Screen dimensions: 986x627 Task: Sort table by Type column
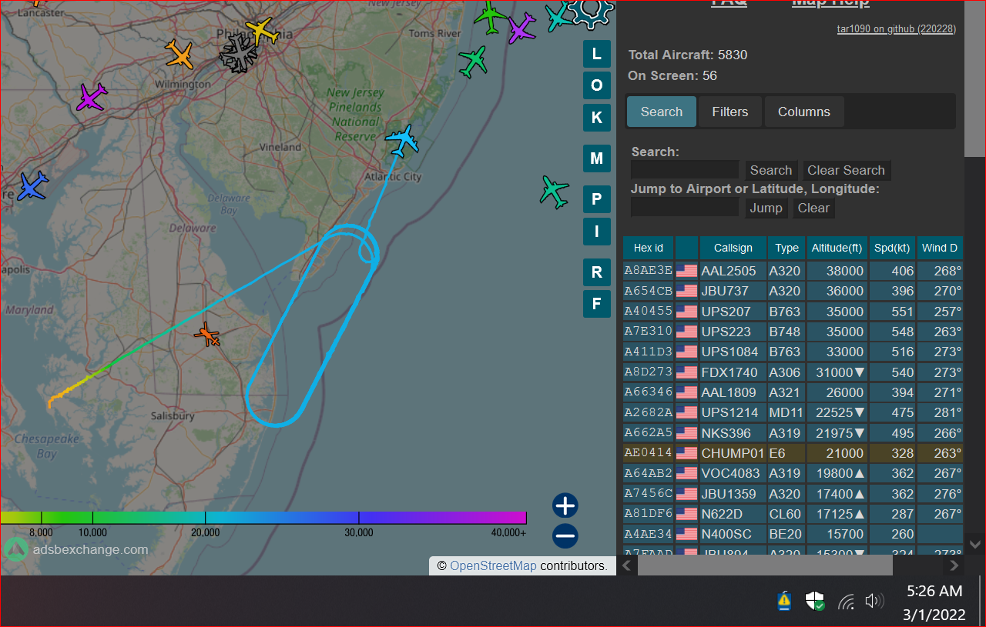786,248
